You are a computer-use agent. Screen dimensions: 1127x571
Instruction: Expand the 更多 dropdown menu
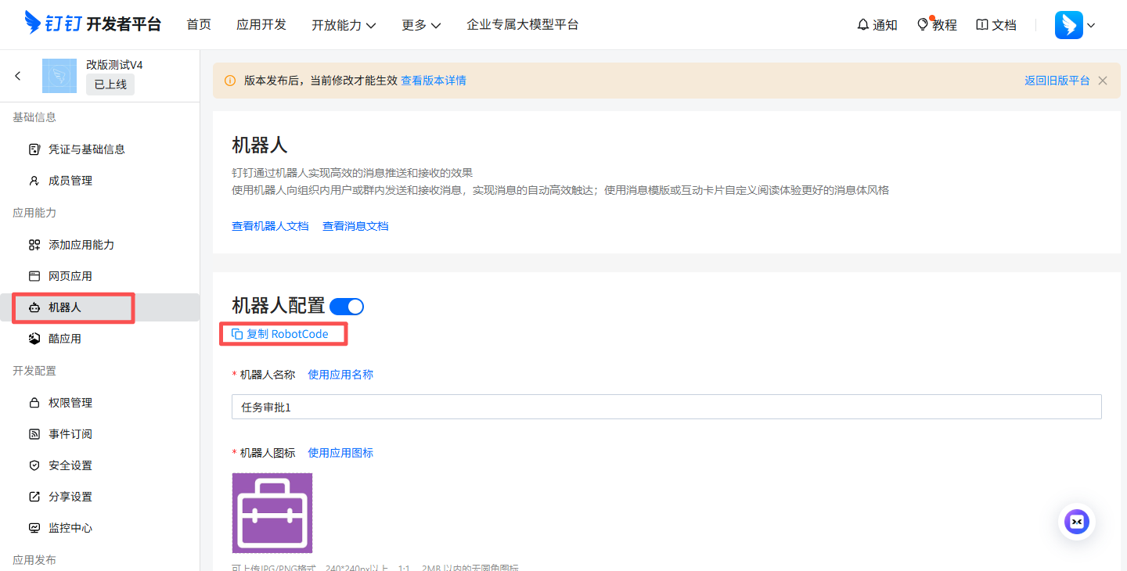tap(421, 25)
